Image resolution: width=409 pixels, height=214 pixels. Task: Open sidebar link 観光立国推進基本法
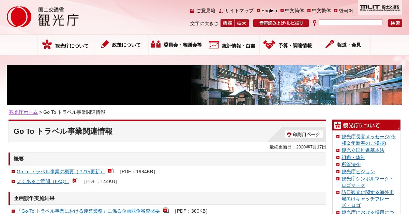point(363,150)
